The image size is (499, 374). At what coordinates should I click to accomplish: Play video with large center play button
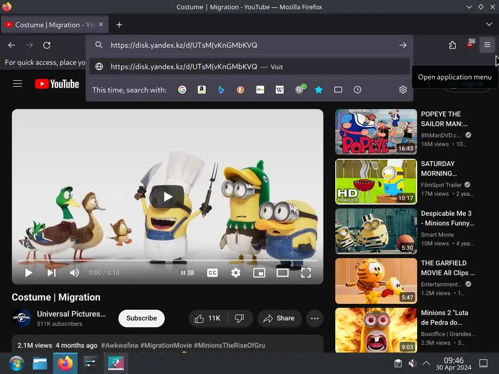pos(167,197)
